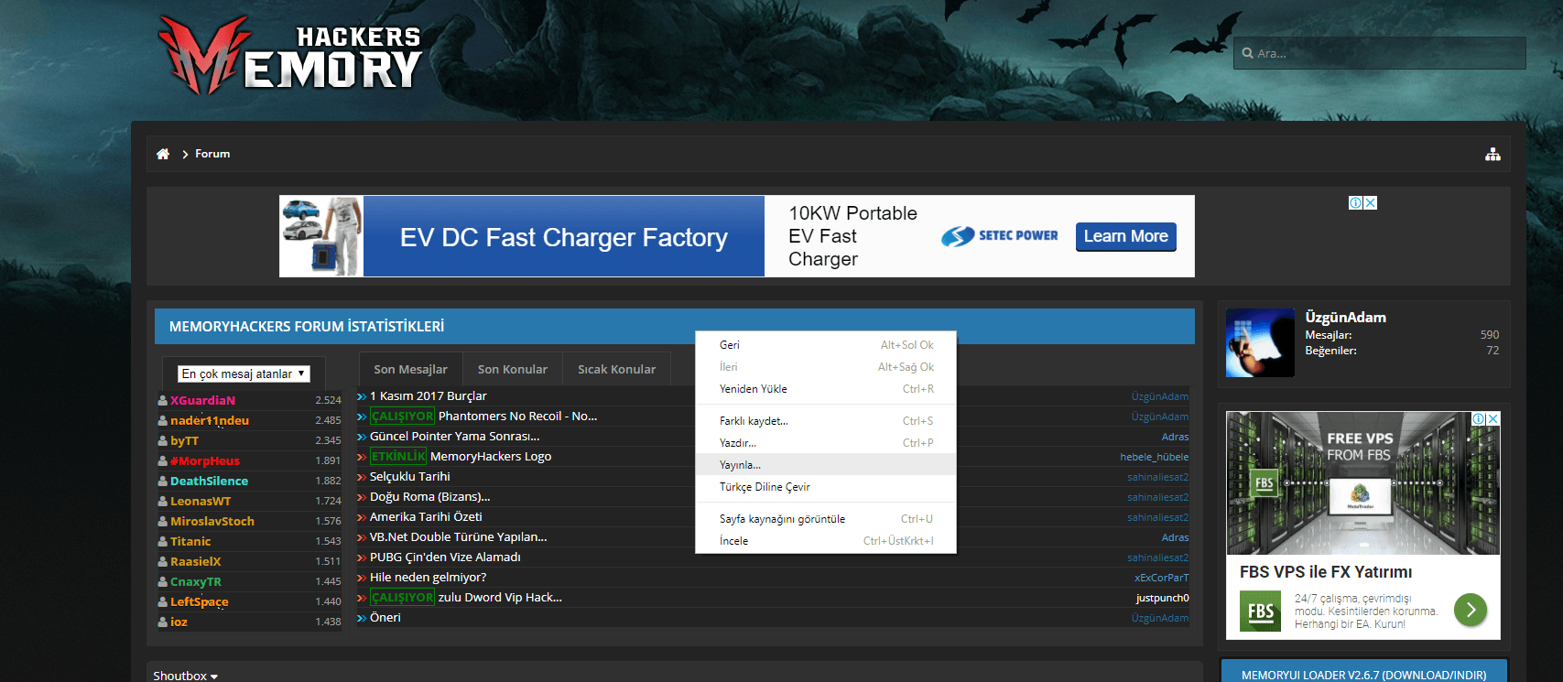Viewport: 1563px width, 682px height.
Task: Open the '1 Kasım 2017 Burçlar' thread
Action: (x=429, y=396)
